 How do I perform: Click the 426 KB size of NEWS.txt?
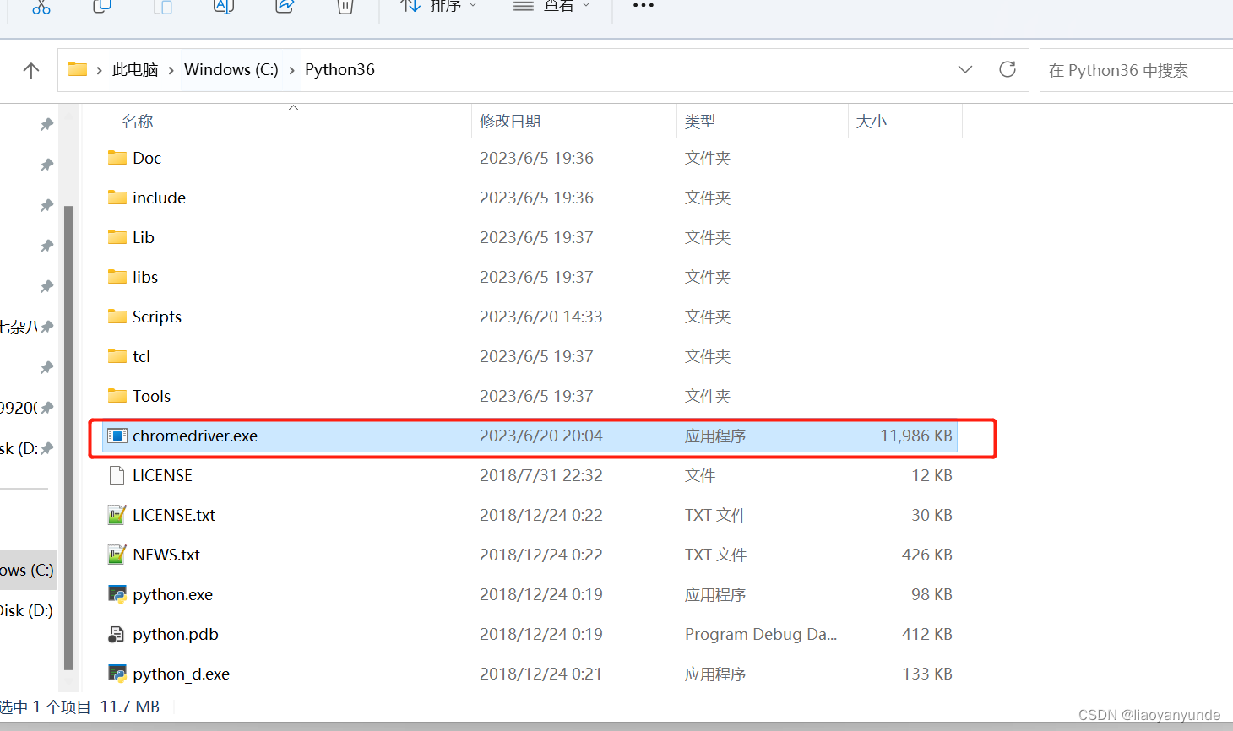tap(927, 555)
